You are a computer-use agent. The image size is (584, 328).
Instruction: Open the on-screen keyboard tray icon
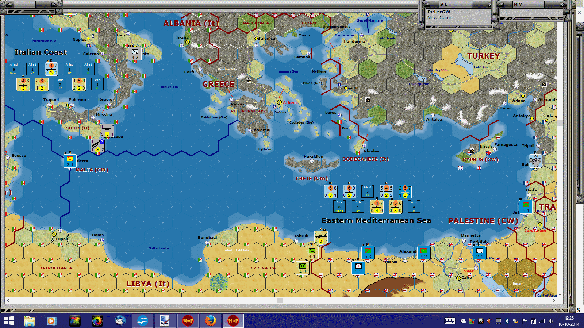[450, 321]
